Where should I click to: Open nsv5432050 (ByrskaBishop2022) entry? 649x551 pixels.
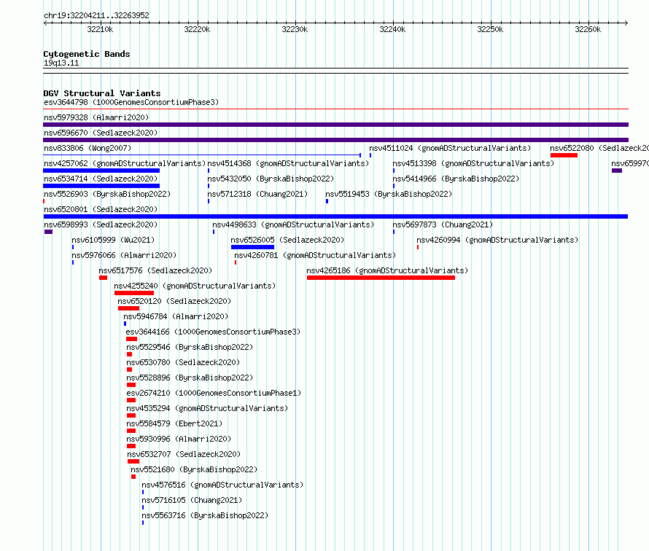271,179
